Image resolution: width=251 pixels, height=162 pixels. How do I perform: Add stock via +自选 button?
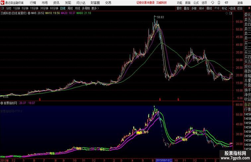232,8
